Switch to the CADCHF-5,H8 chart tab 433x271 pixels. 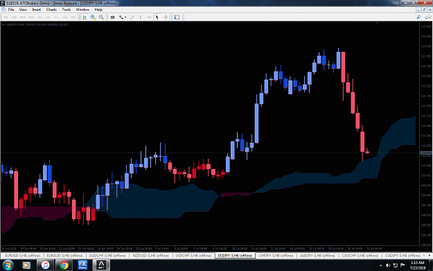pyautogui.click(x=360, y=256)
